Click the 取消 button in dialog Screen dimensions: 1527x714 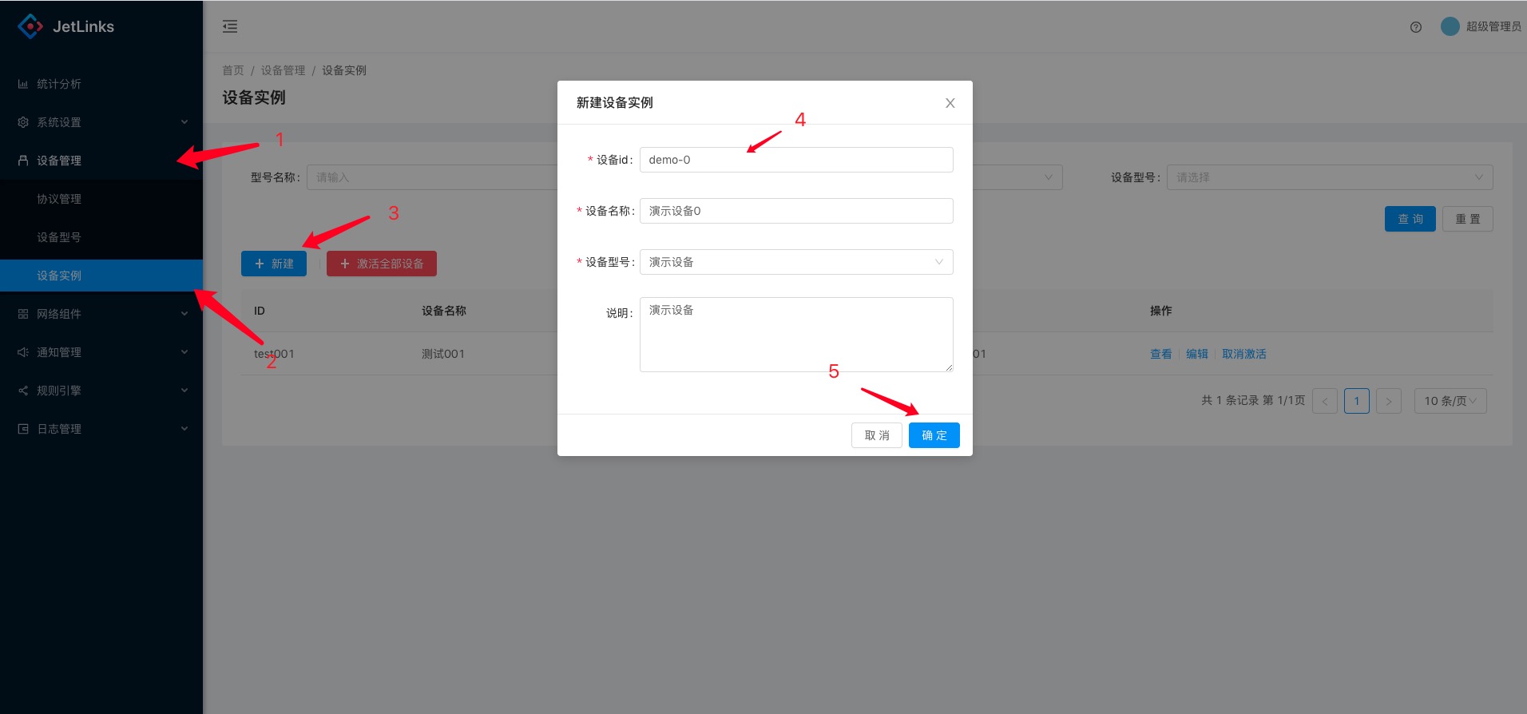pyautogui.click(x=876, y=435)
